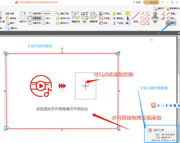This screenshot has width=180, height=143.
Task: Select the yellow sticky note tool
Action: [128, 13]
